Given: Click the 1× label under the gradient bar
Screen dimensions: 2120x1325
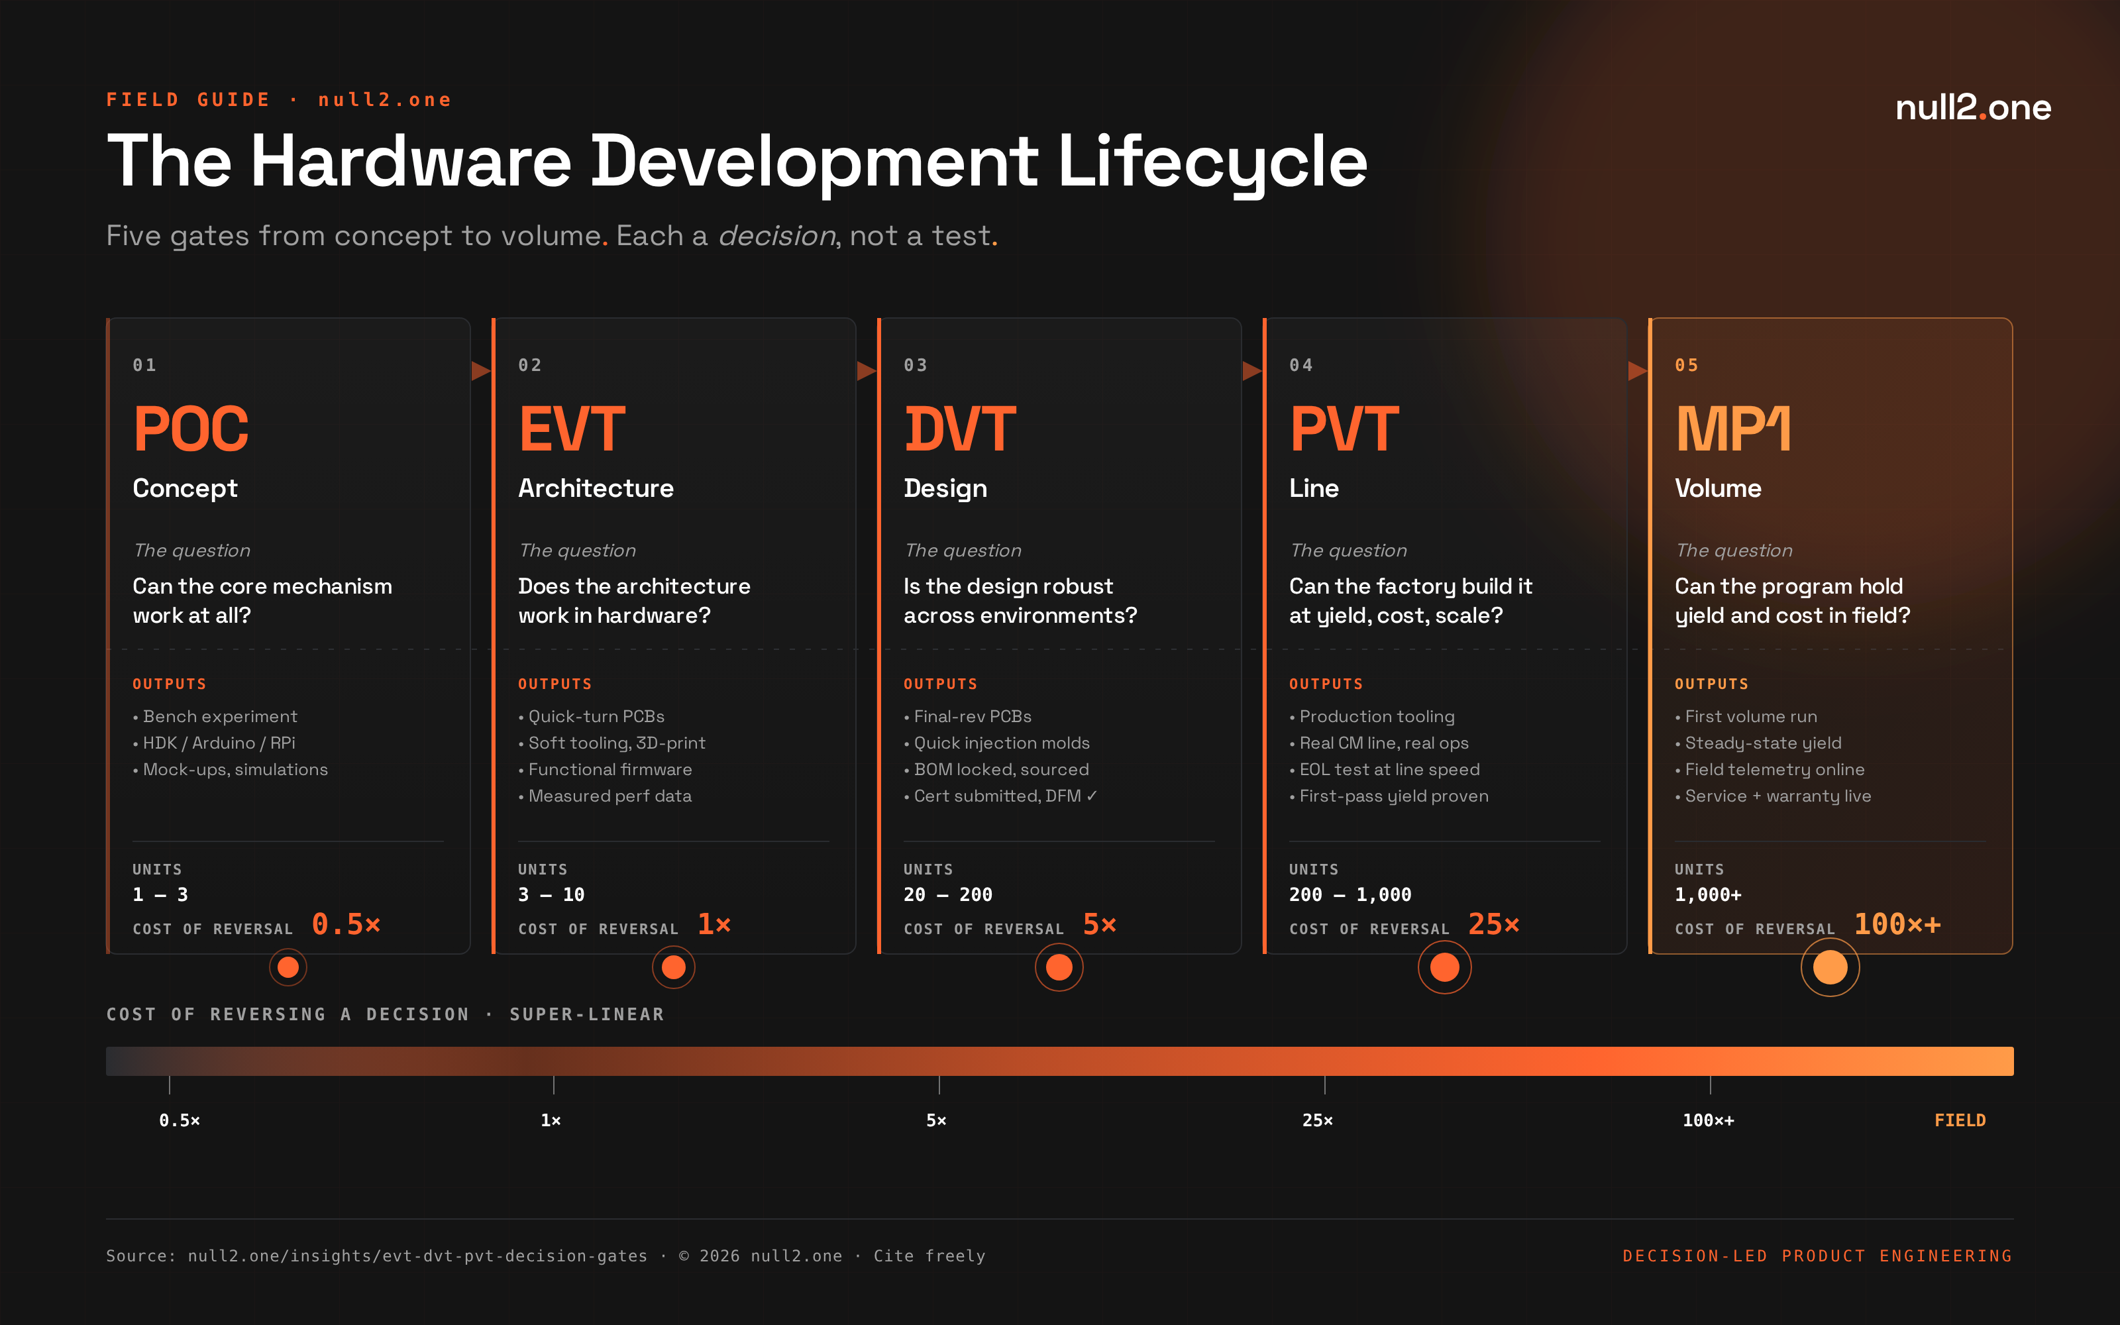Looking at the screenshot, I should 551,1120.
